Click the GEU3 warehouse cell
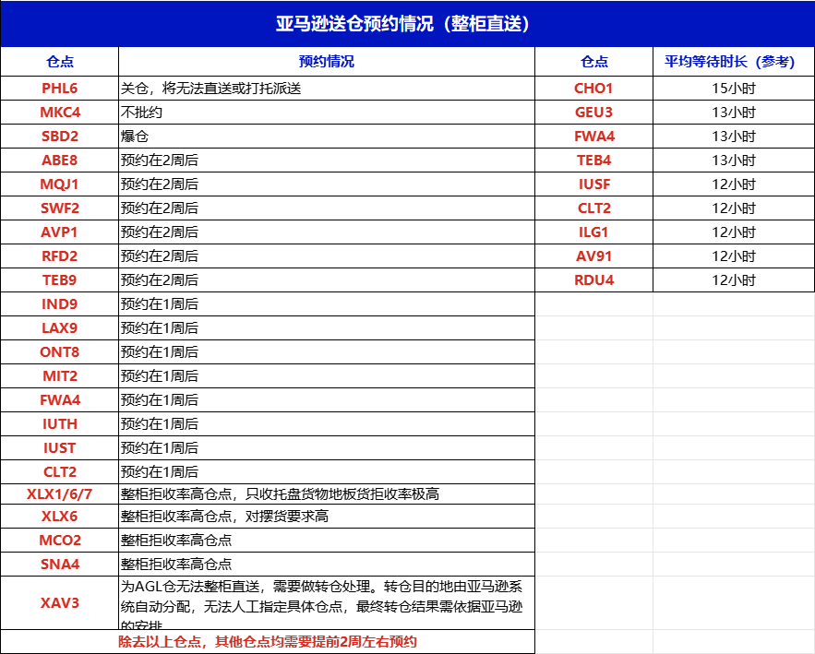 (x=593, y=113)
